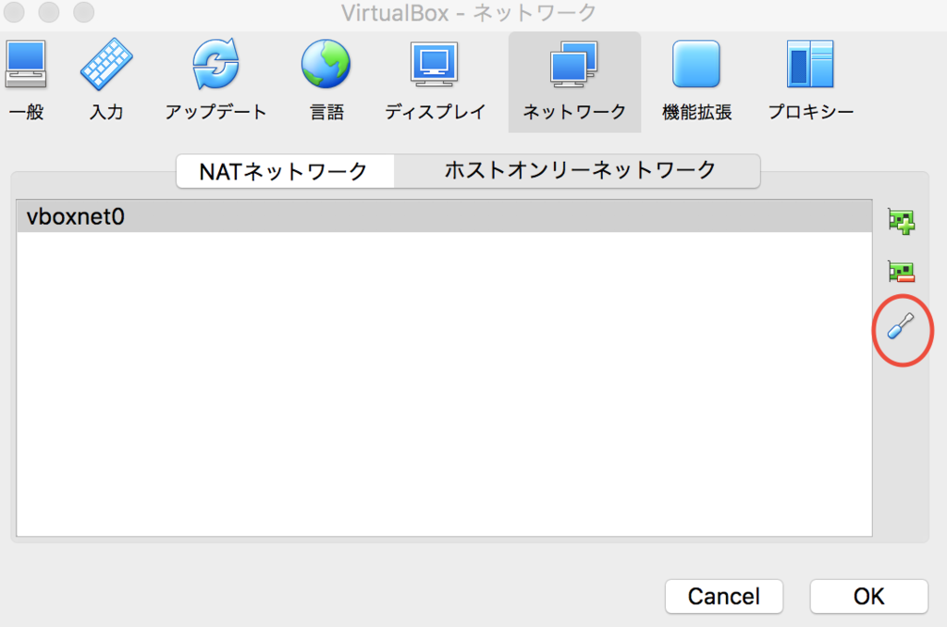Open the 一般 (General) preferences pane

pos(26,80)
